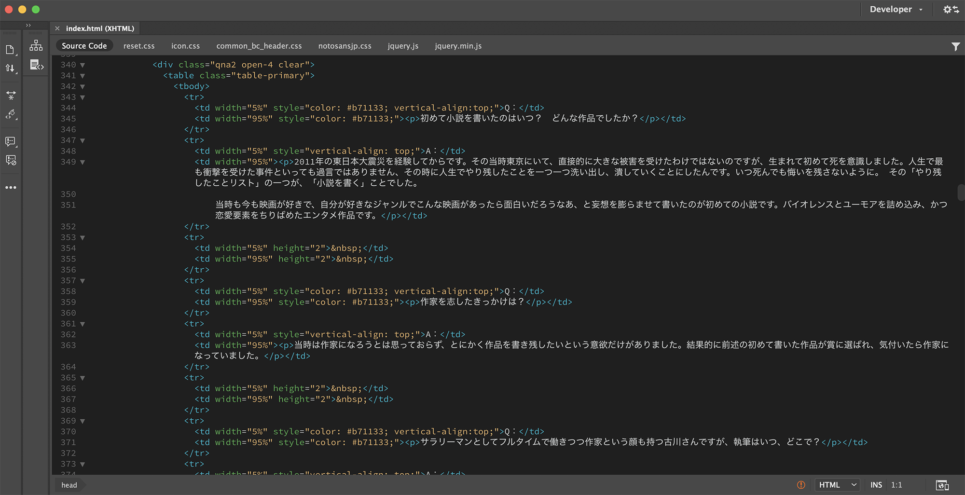Viewport: 965px width, 495px height.
Task: Click the Sync Settings gear icon
Action: click(x=951, y=10)
